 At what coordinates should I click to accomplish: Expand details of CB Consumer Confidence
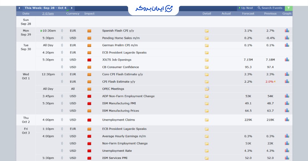[x=207, y=67]
